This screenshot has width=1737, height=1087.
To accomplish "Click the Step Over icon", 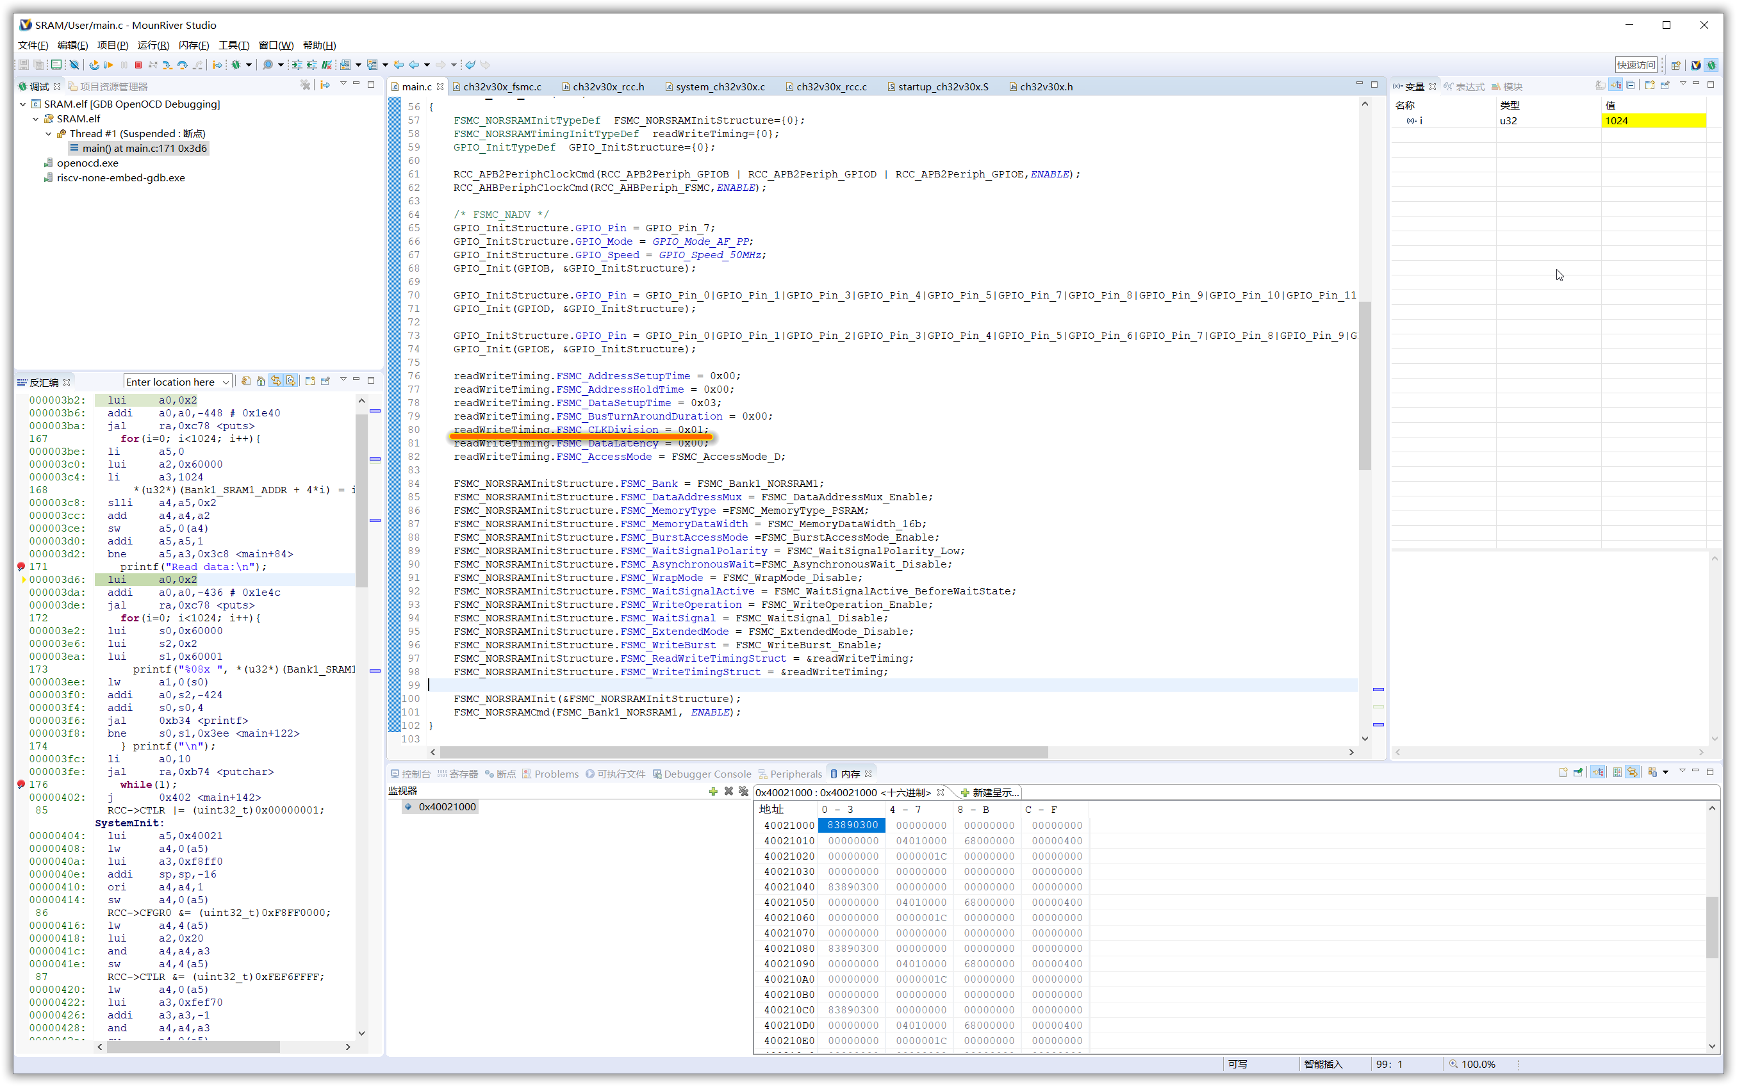I will pyautogui.click(x=183, y=65).
